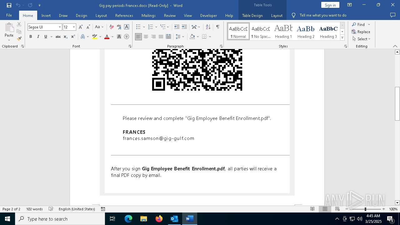Expand the borders dropdown
Viewport: 400px width, 225px height.
(210, 37)
